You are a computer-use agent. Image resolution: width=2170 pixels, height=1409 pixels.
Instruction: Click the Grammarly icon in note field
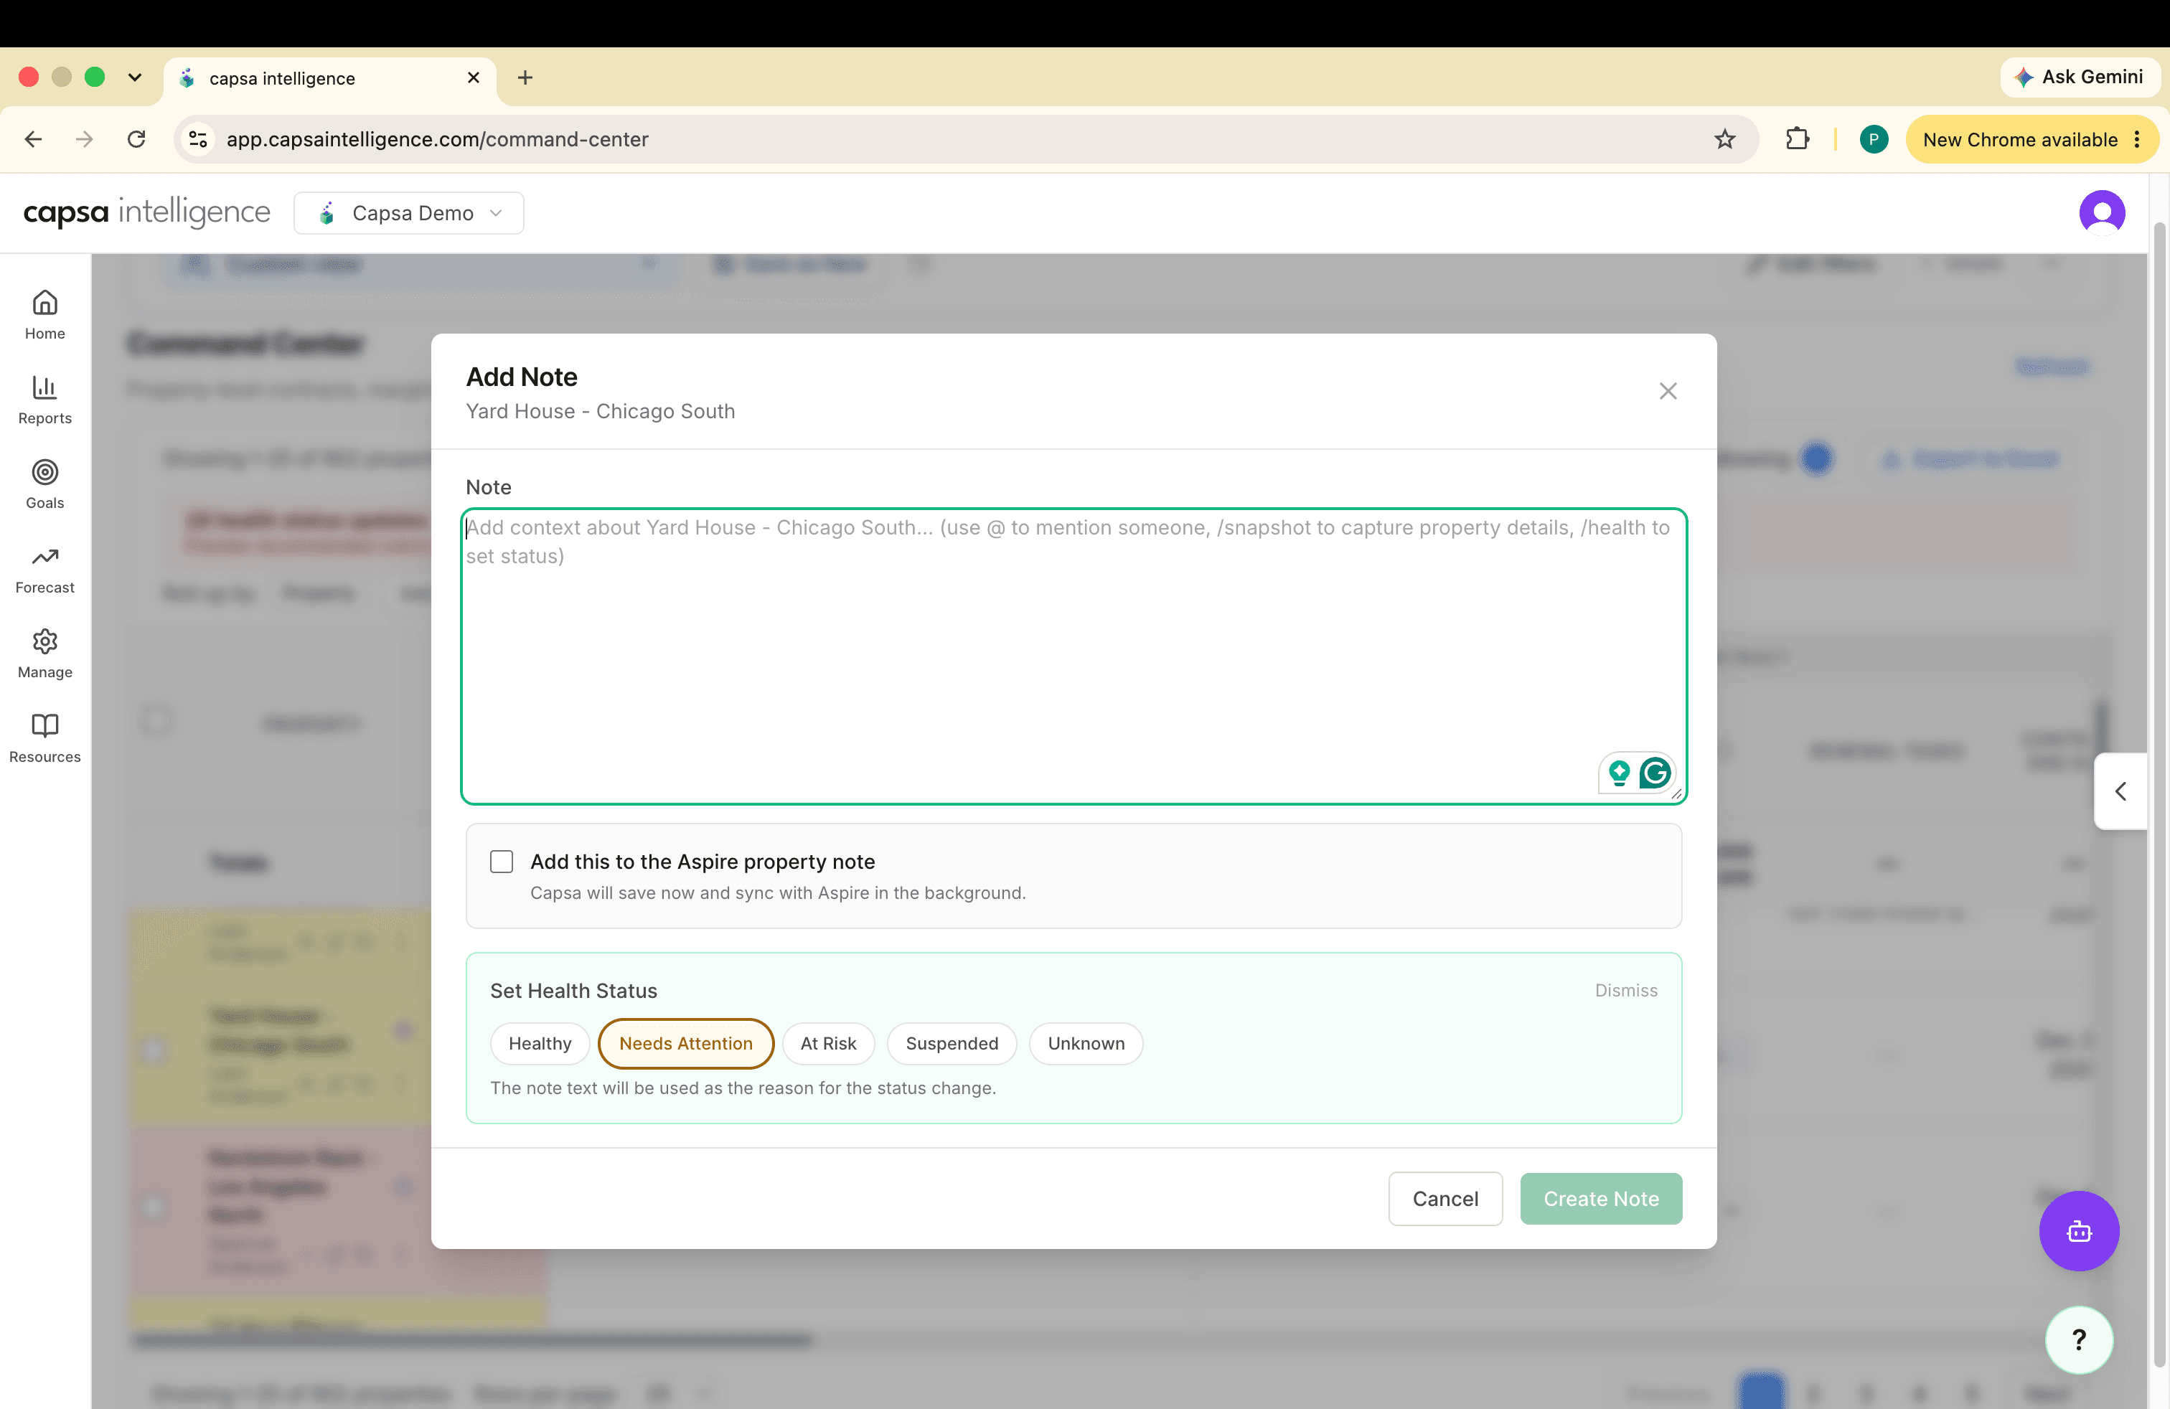(x=1655, y=773)
